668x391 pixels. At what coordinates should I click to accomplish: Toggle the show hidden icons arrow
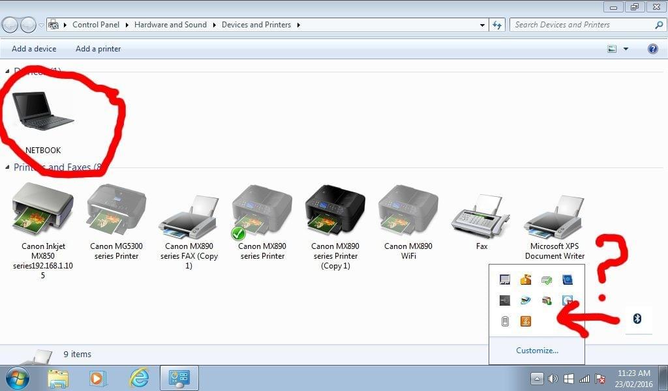[x=537, y=379]
